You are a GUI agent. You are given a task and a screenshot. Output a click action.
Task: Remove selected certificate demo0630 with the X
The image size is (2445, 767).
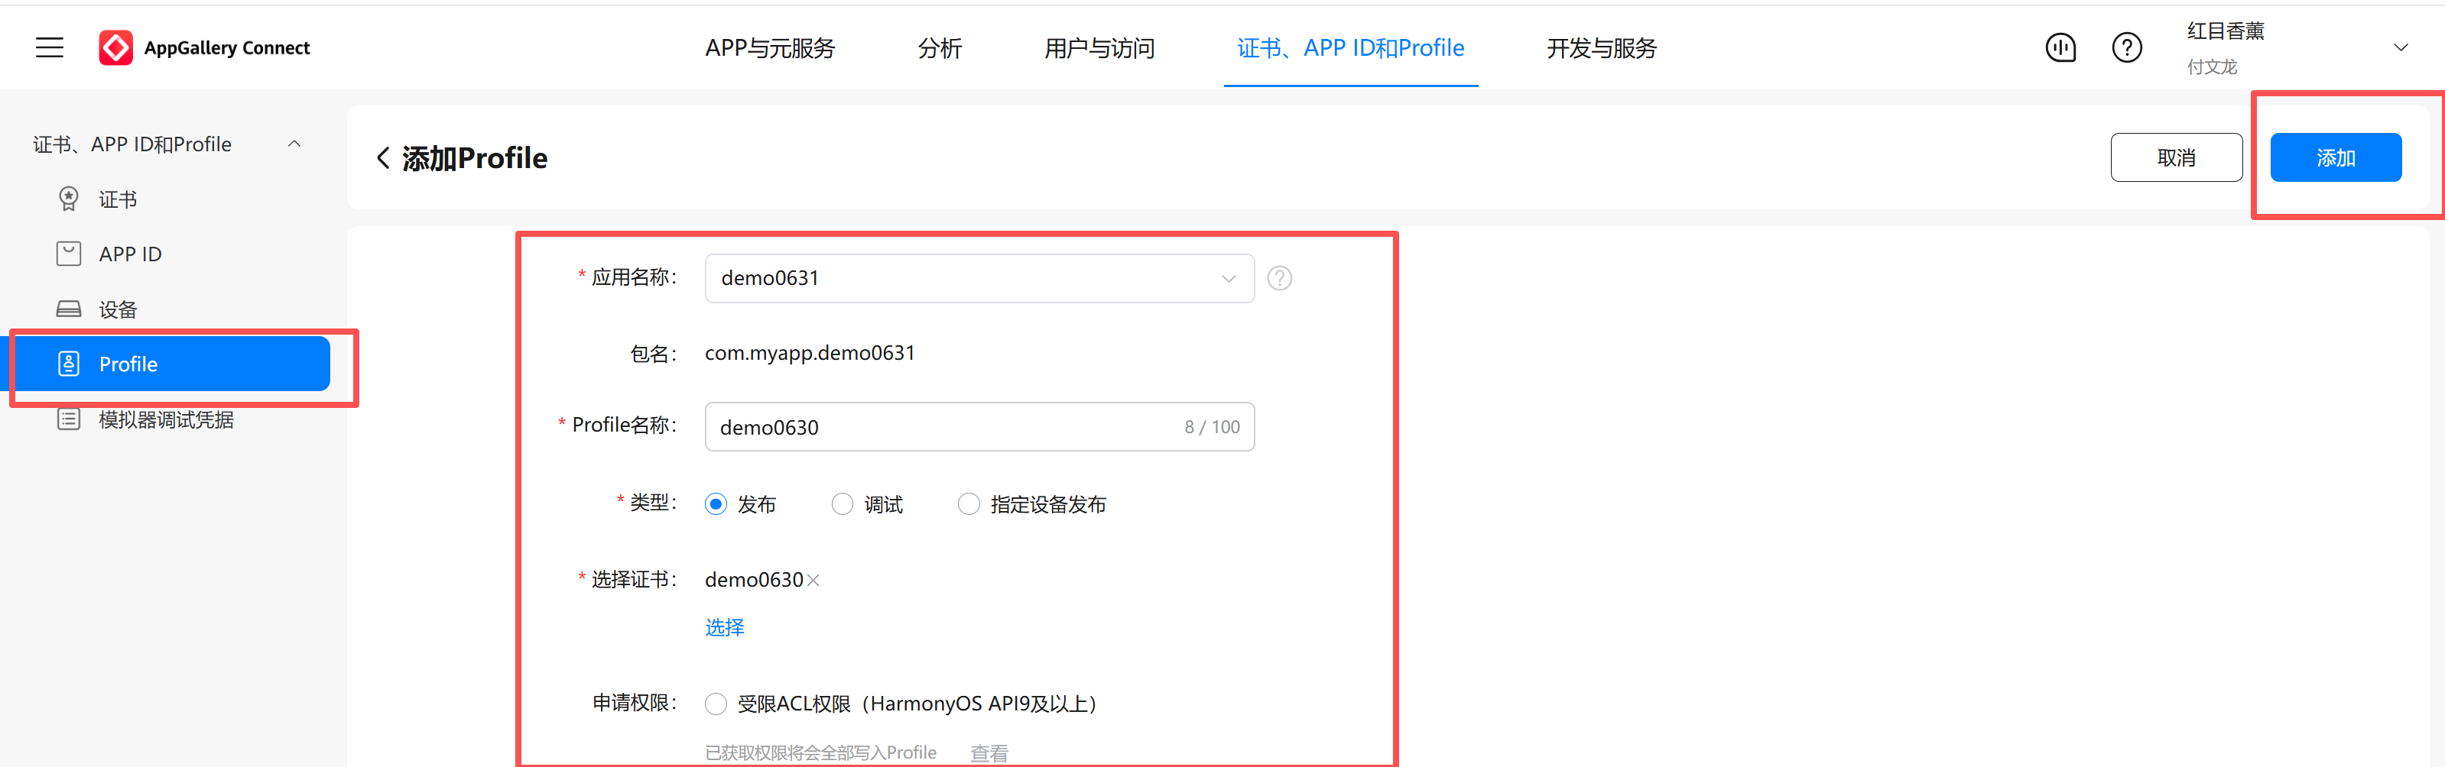(813, 581)
